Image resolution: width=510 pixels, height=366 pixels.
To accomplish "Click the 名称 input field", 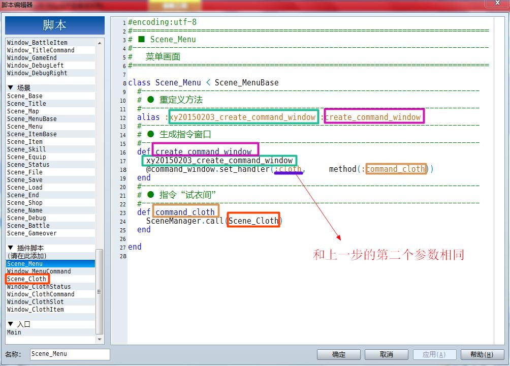I will click(70, 354).
